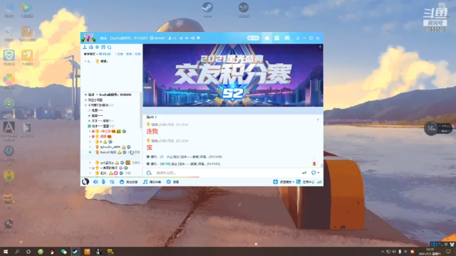
Task: Open the green shield security desktop shortcut
Action: tap(9, 57)
